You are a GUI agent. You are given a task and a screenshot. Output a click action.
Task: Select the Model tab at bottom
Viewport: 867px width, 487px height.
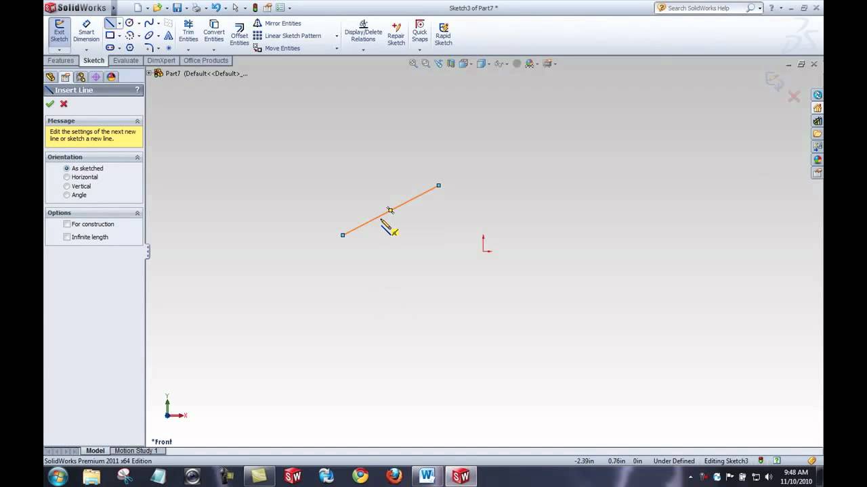point(95,450)
